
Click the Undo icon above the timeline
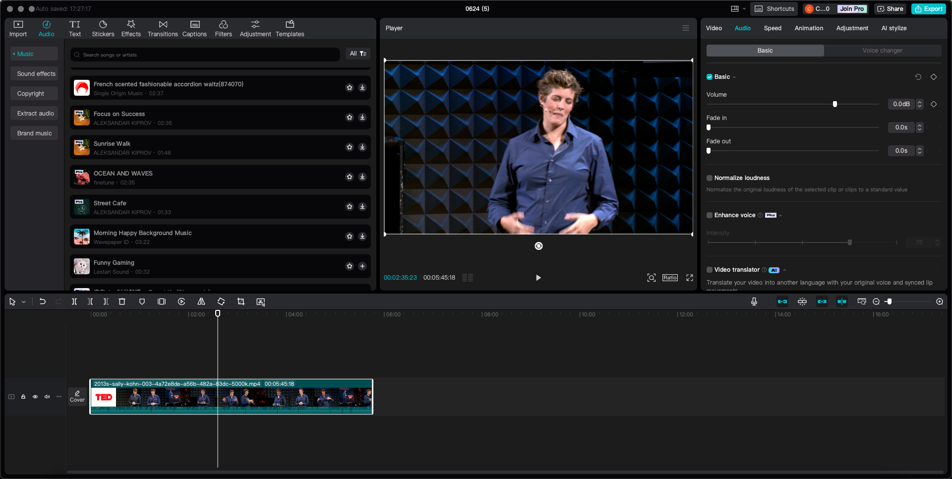tap(42, 301)
